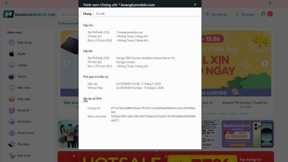Advance to next banner slide arrow
The image size is (288, 162).
pos(265,63)
